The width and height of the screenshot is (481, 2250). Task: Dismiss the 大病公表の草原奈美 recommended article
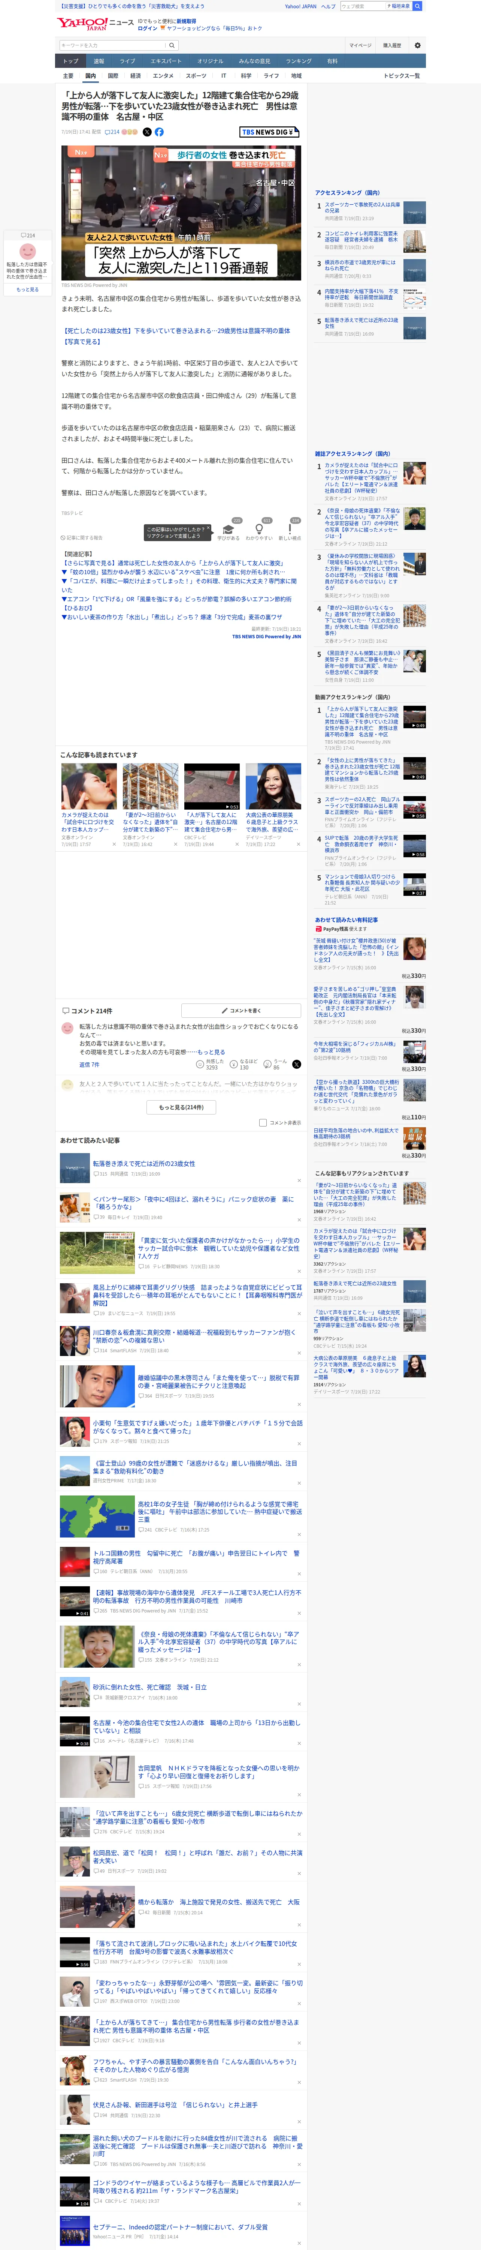[298, 844]
